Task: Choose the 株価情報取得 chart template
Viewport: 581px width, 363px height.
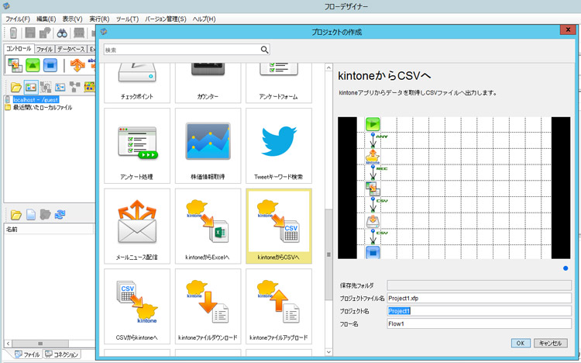Action: [208, 146]
